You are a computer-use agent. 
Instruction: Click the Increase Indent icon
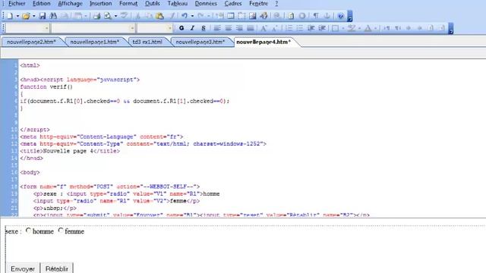[x=322, y=28]
